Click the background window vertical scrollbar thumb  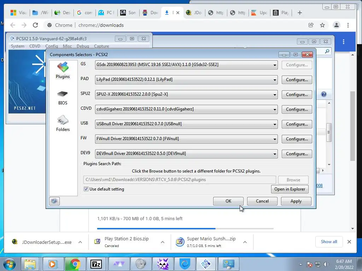pos(329,132)
